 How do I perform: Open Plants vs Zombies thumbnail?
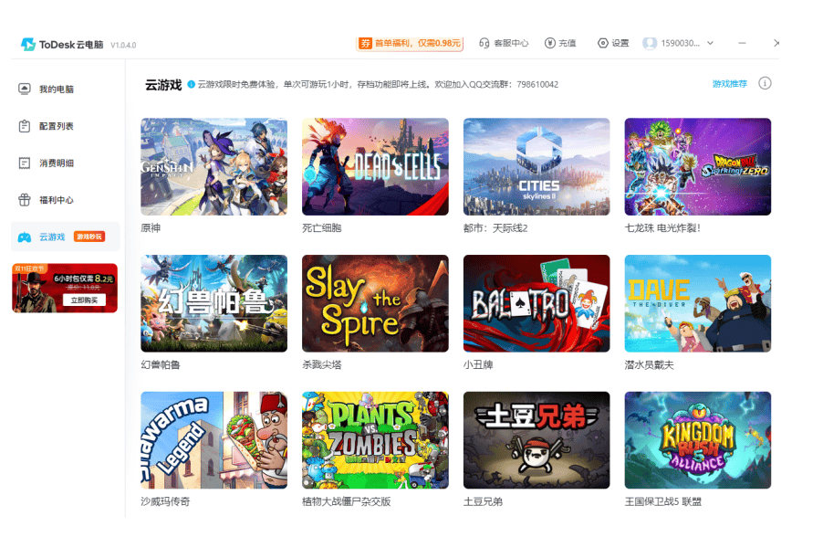point(375,440)
